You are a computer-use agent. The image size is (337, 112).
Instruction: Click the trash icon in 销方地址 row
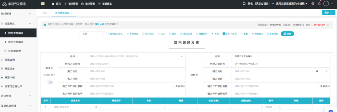point(317,71)
